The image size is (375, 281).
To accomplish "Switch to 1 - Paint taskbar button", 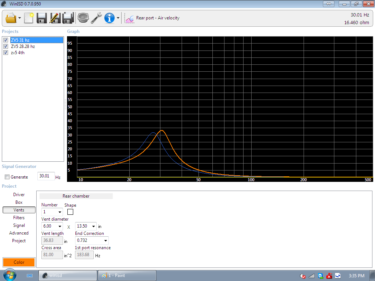I will pyautogui.click(x=127, y=276).
